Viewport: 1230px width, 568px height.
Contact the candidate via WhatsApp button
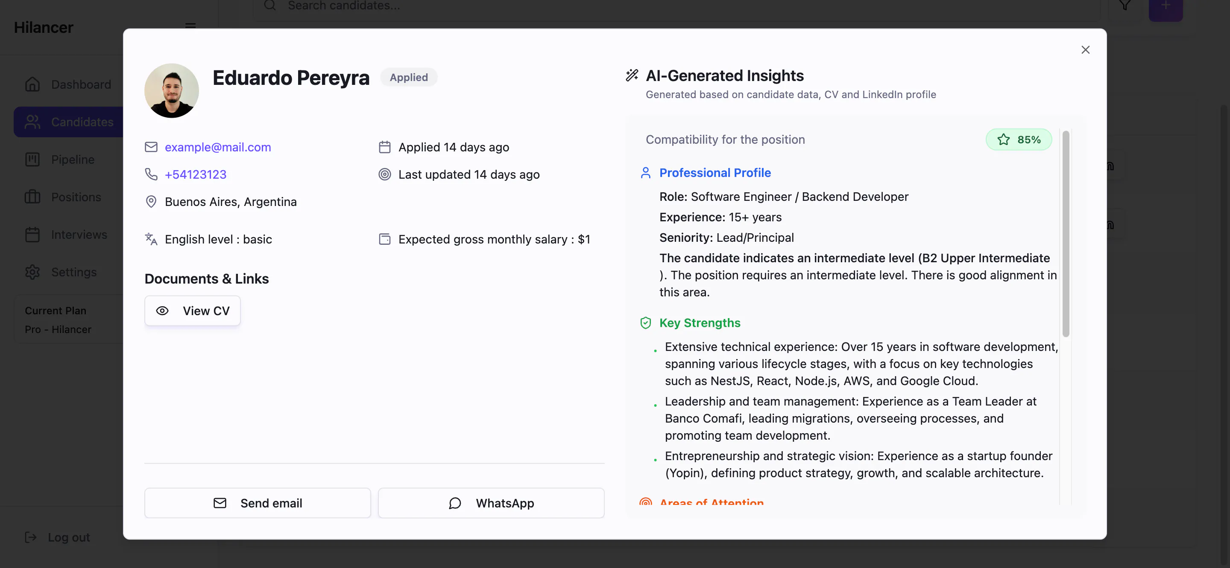(491, 503)
